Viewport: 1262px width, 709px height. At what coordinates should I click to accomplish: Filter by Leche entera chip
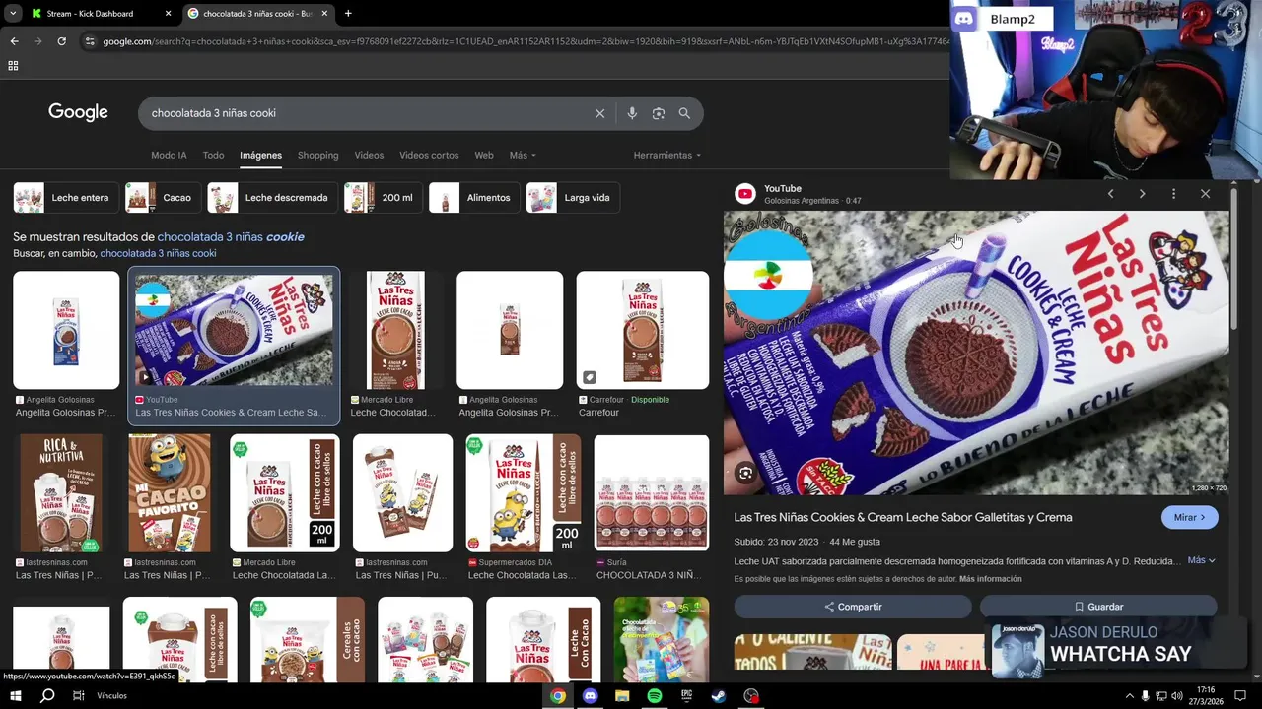[x=66, y=198]
